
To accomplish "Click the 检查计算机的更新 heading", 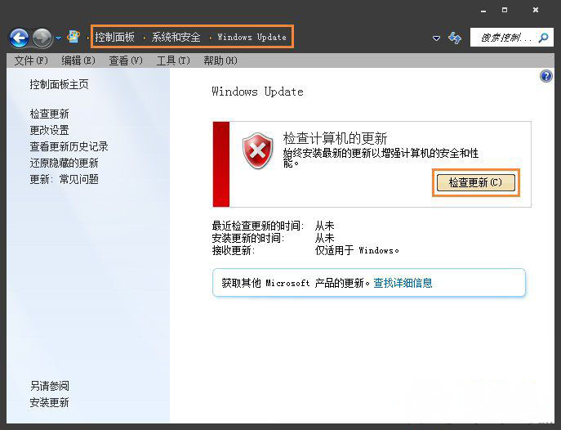I will (336, 138).
